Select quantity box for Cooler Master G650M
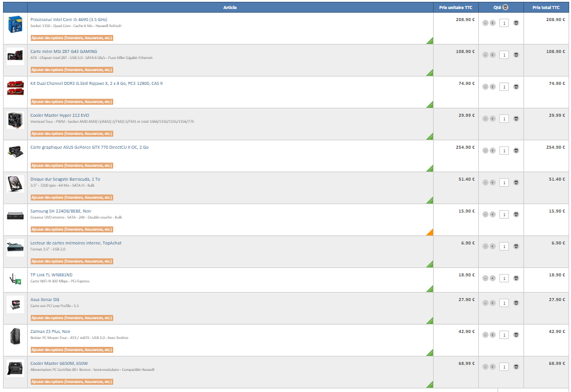 [504, 367]
